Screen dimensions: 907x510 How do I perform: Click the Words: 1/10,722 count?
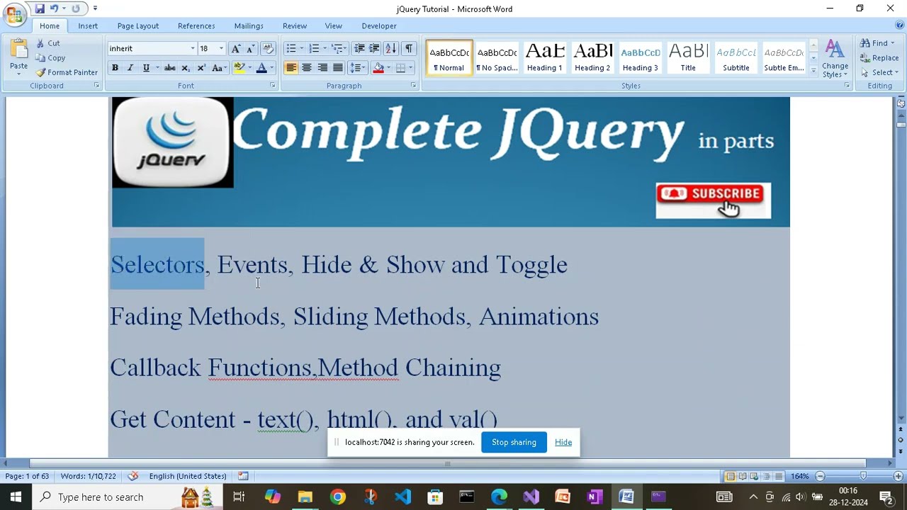pos(89,476)
